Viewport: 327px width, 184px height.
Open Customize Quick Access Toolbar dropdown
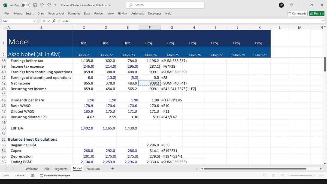[55, 5]
